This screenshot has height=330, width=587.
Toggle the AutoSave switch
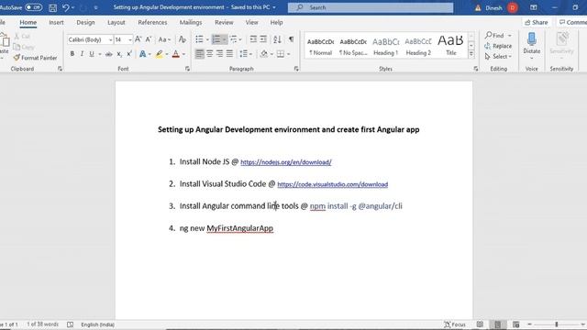coord(33,7)
